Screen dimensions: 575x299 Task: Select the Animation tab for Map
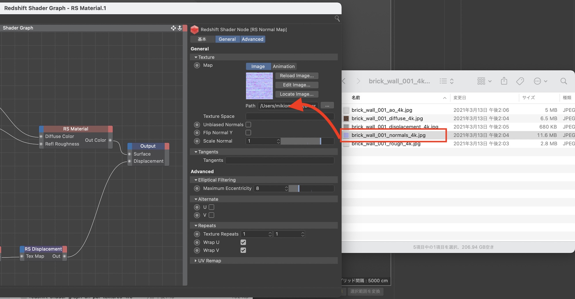[283, 67]
